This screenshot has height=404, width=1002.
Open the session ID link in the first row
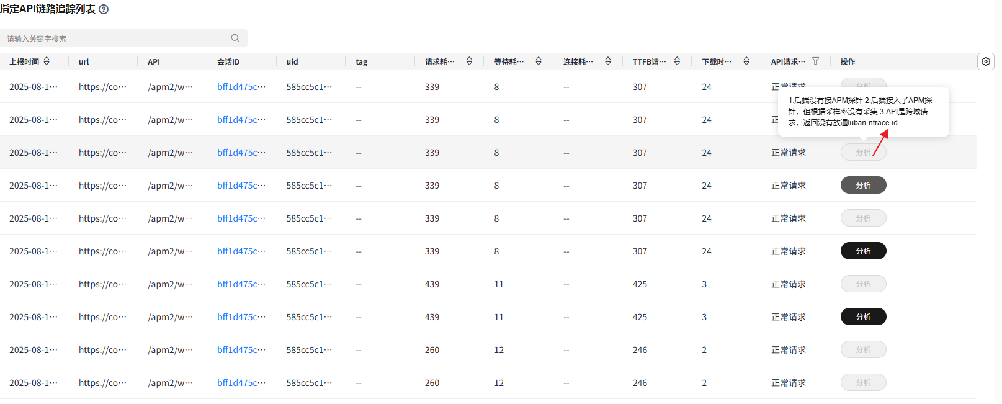click(x=241, y=87)
